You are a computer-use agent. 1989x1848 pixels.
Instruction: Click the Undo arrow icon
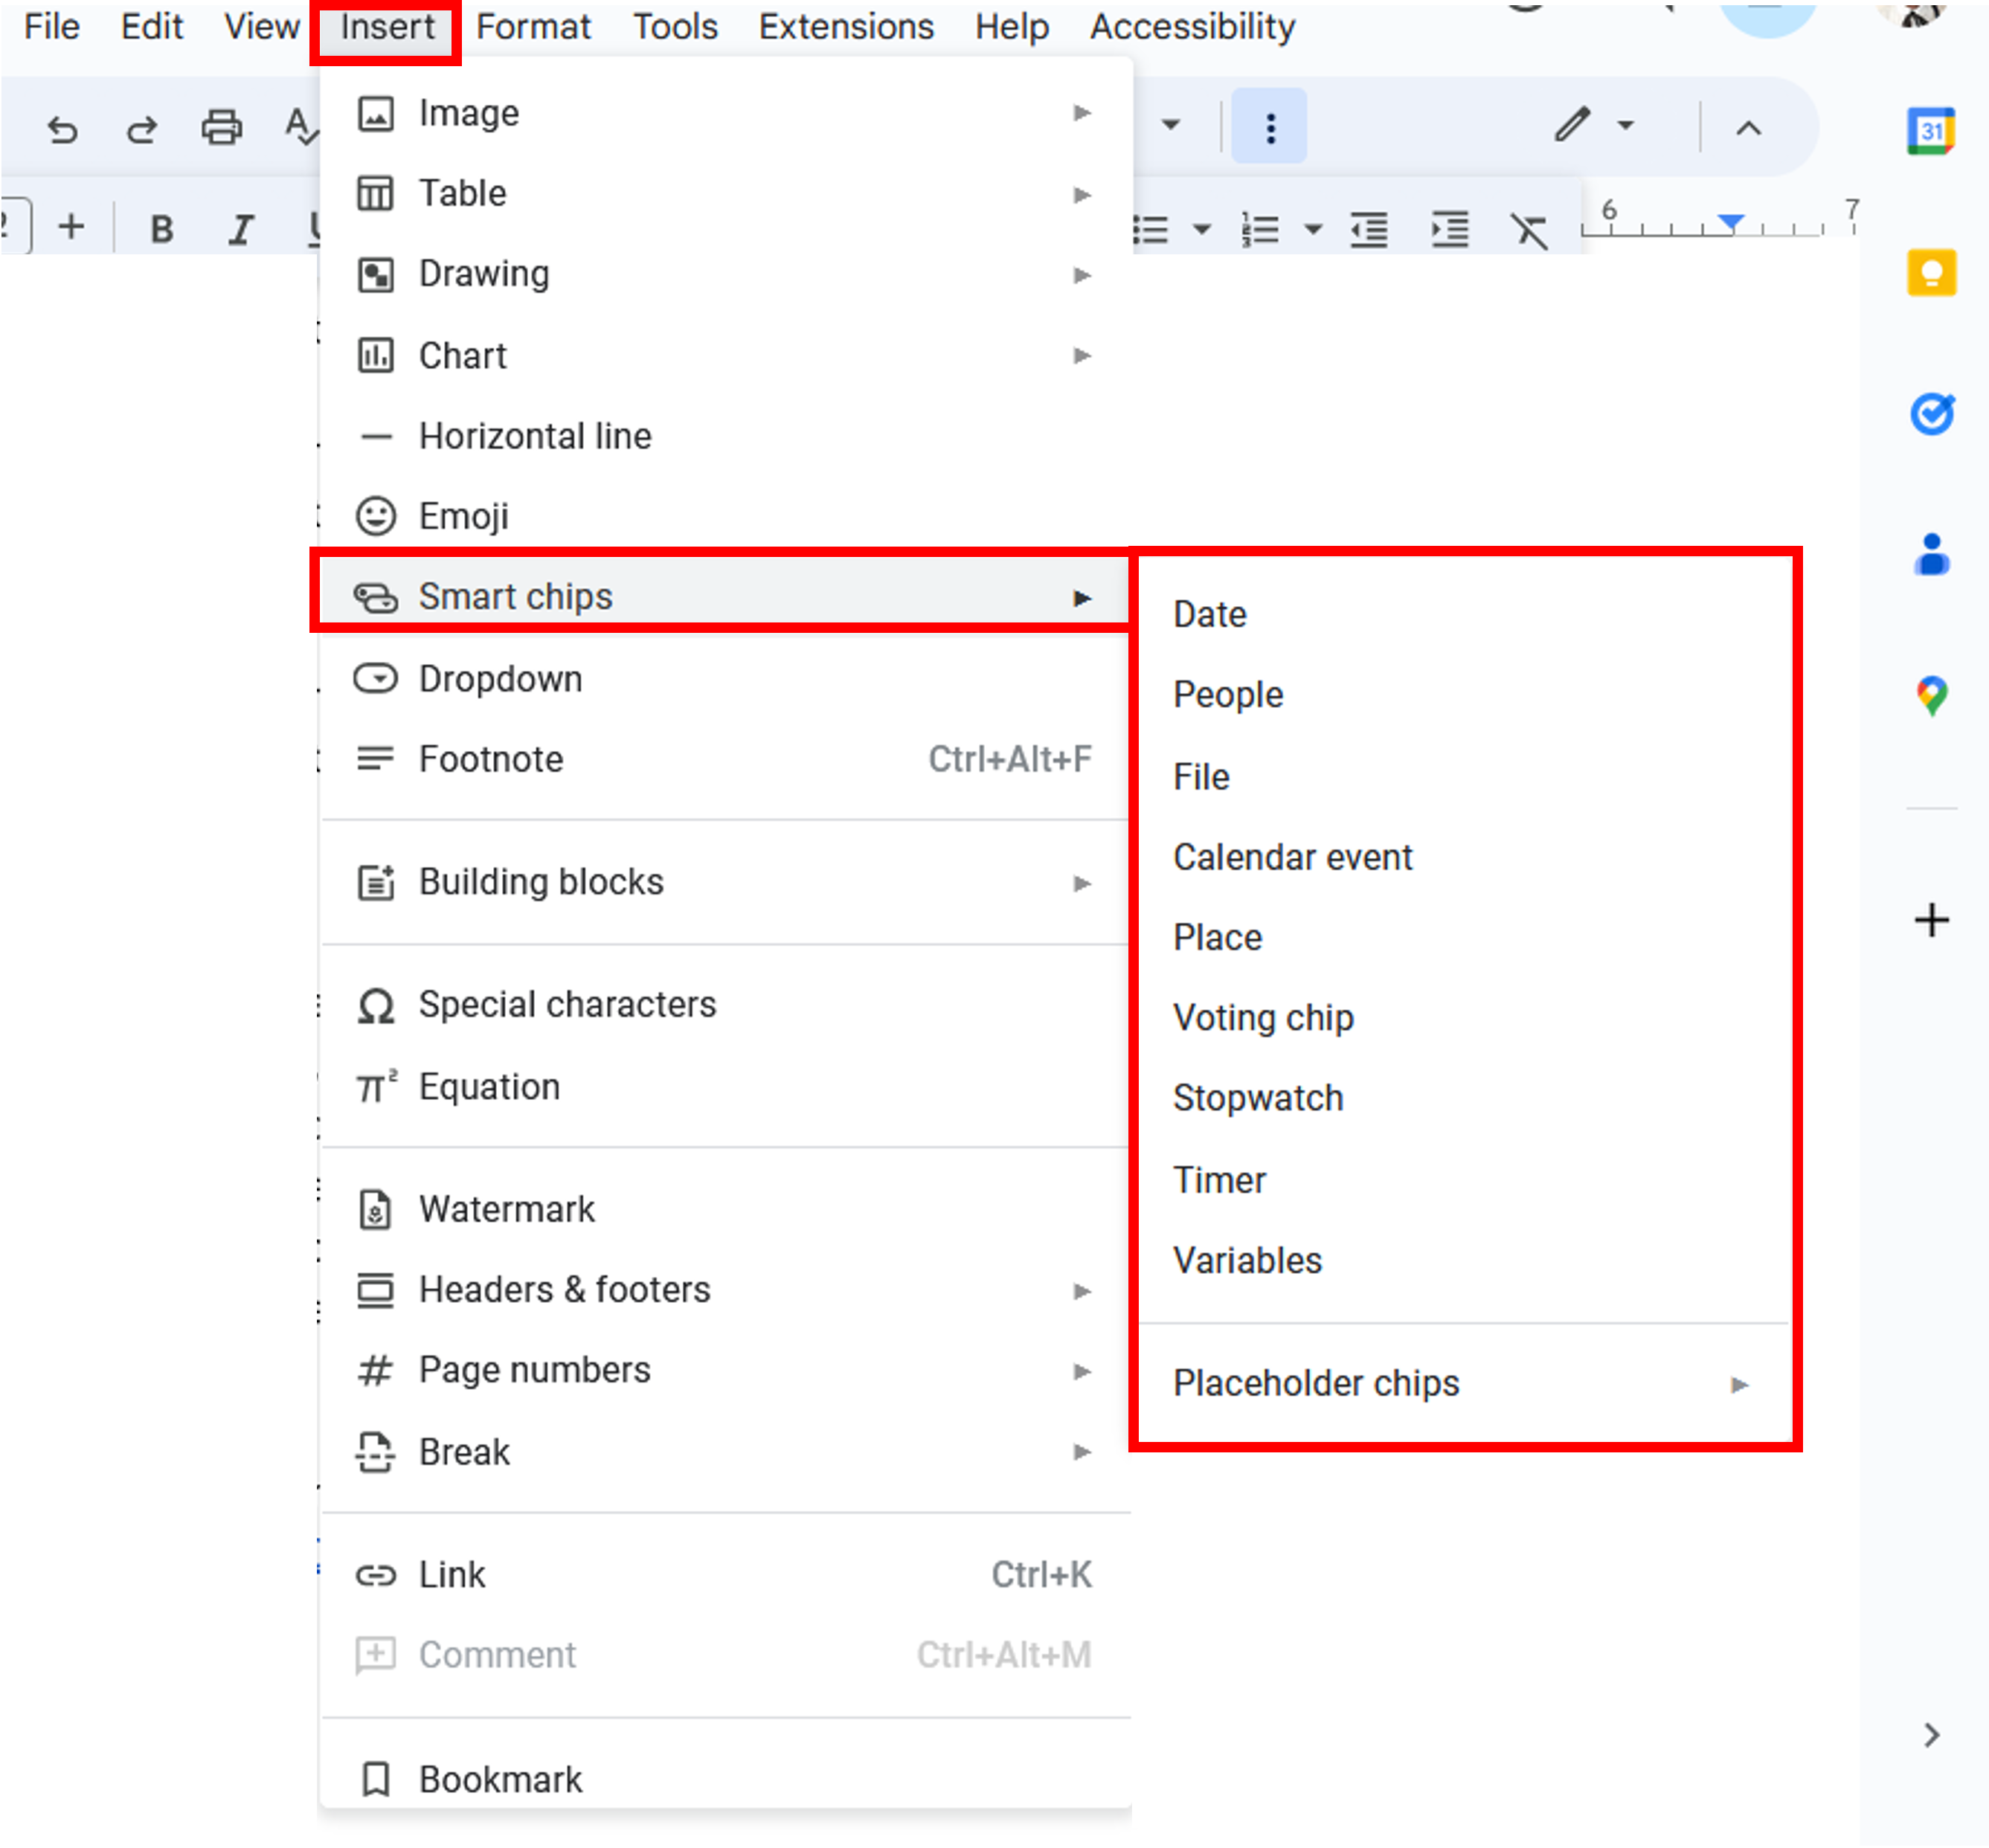[62, 129]
